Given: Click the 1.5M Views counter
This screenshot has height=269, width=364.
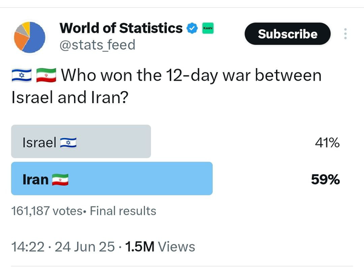Looking at the screenshot, I should pos(160,247).
